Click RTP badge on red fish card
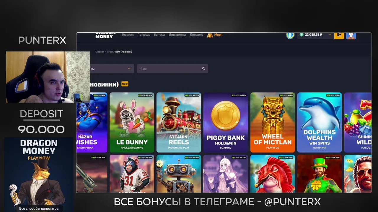378x212 pixels. 286,158
